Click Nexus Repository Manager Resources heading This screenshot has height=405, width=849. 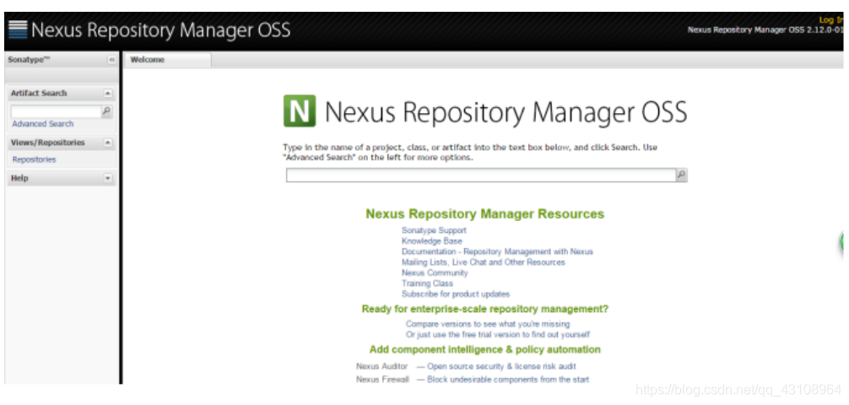click(x=484, y=213)
